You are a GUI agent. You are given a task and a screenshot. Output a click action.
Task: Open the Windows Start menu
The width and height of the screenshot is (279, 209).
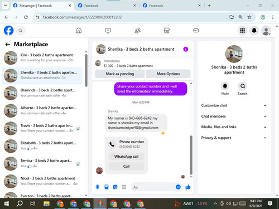click(7, 204)
